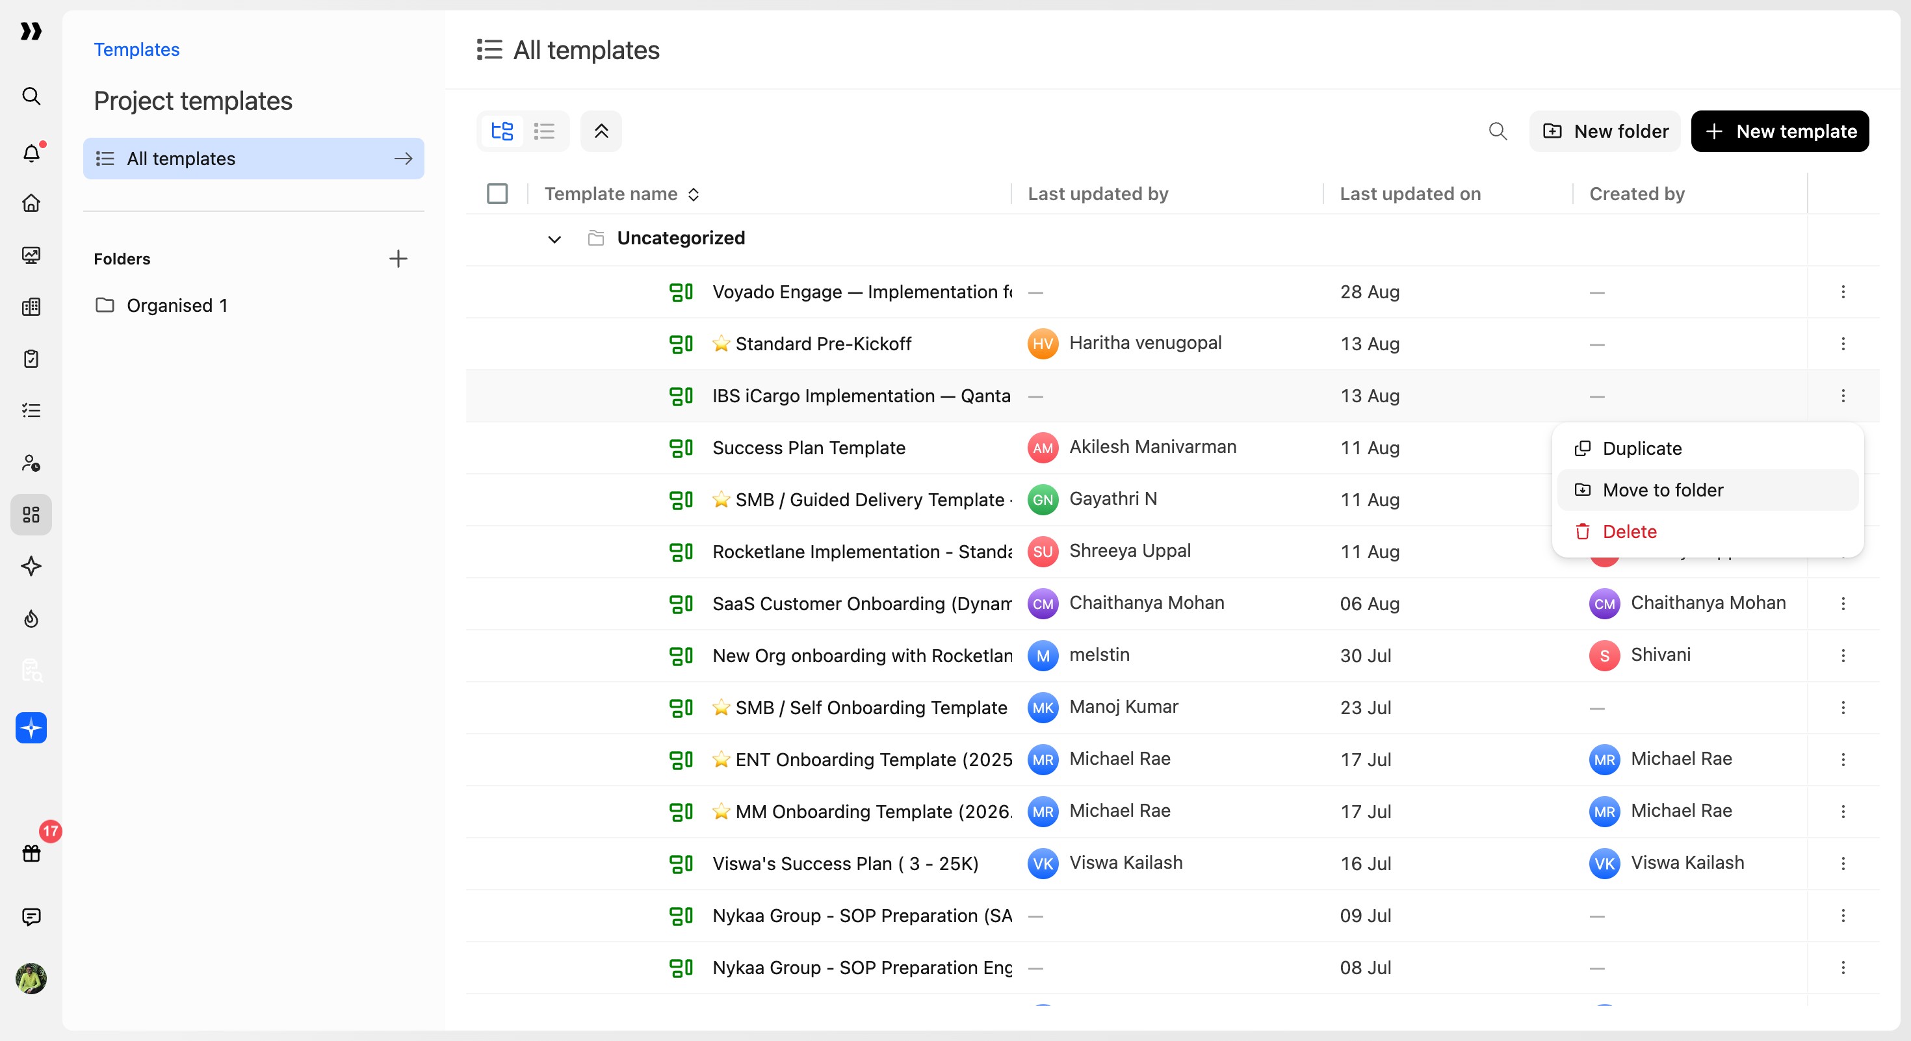Tick the select-all templates checkbox
This screenshot has width=1911, height=1041.
497,194
